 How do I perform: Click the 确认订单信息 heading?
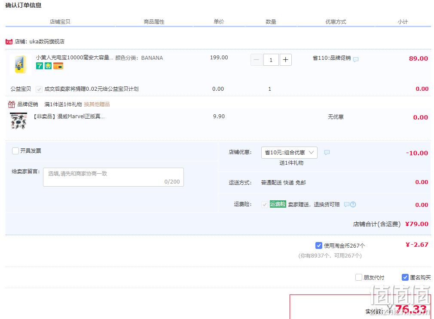[x=23, y=5]
